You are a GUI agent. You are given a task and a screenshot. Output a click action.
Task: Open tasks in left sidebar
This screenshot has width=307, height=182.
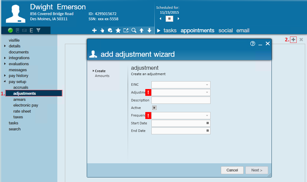coord(13,123)
